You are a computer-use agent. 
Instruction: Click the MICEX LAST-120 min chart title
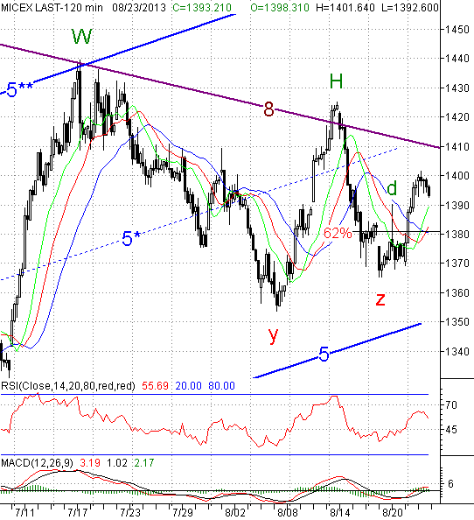52,7
